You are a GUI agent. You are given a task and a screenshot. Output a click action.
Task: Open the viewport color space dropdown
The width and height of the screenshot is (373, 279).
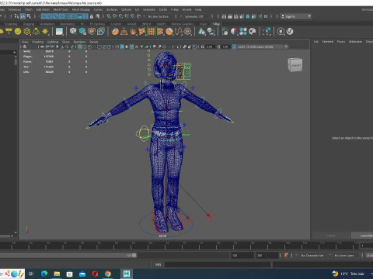[x=263, y=46]
